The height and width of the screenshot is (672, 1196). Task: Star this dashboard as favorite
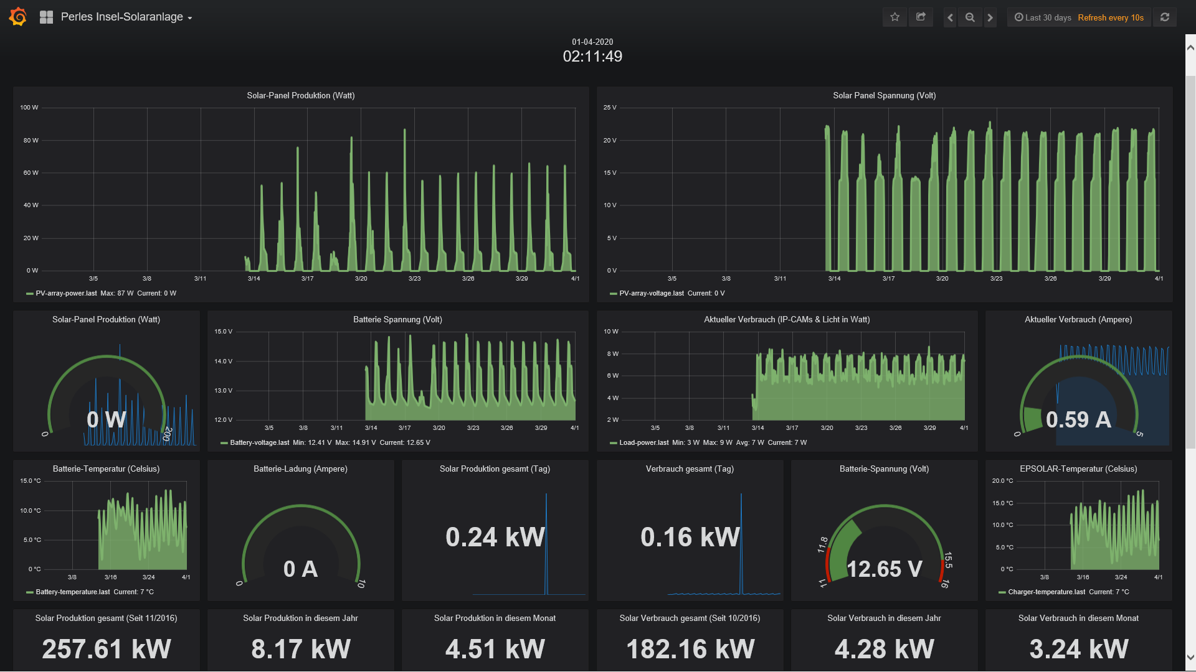(895, 17)
